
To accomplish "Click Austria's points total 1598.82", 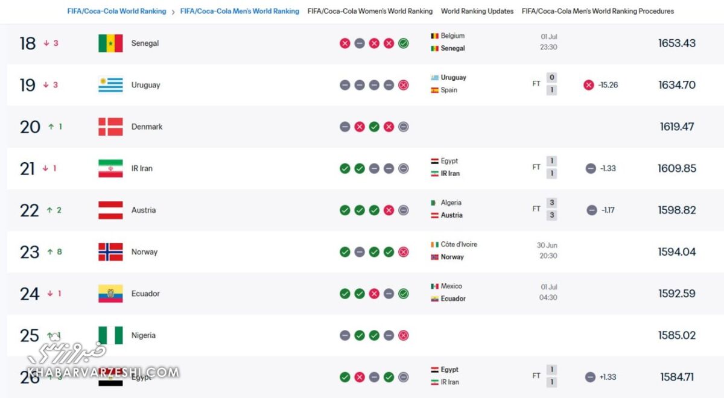I will tap(677, 210).
